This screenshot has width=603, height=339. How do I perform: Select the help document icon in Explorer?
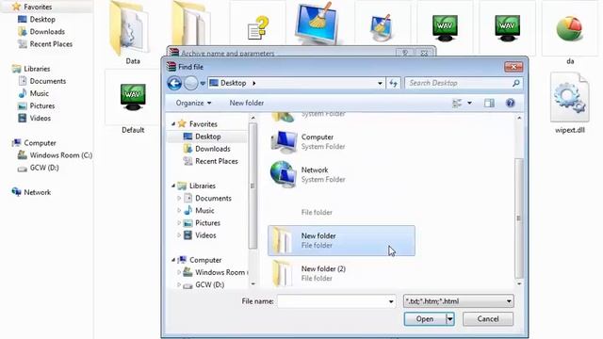coord(257,27)
